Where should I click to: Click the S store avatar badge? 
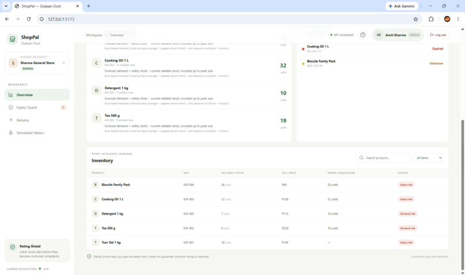[x=13, y=63]
